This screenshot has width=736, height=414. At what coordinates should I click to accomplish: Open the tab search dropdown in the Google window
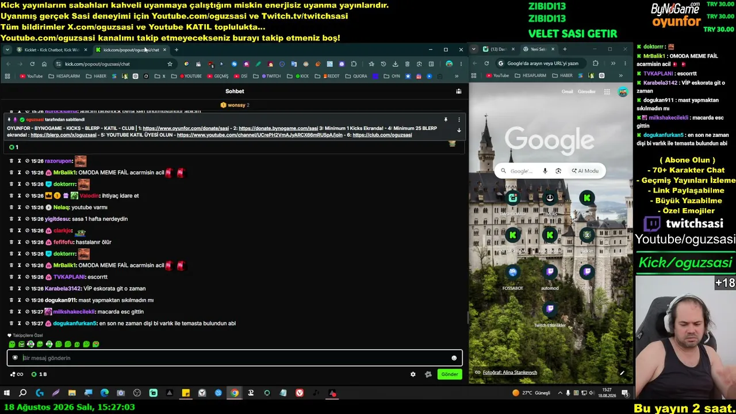coord(474,49)
